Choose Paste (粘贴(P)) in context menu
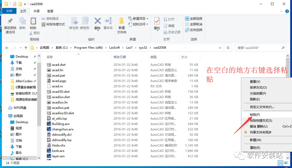This screenshot has width=292, height=168. (x=255, y=115)
